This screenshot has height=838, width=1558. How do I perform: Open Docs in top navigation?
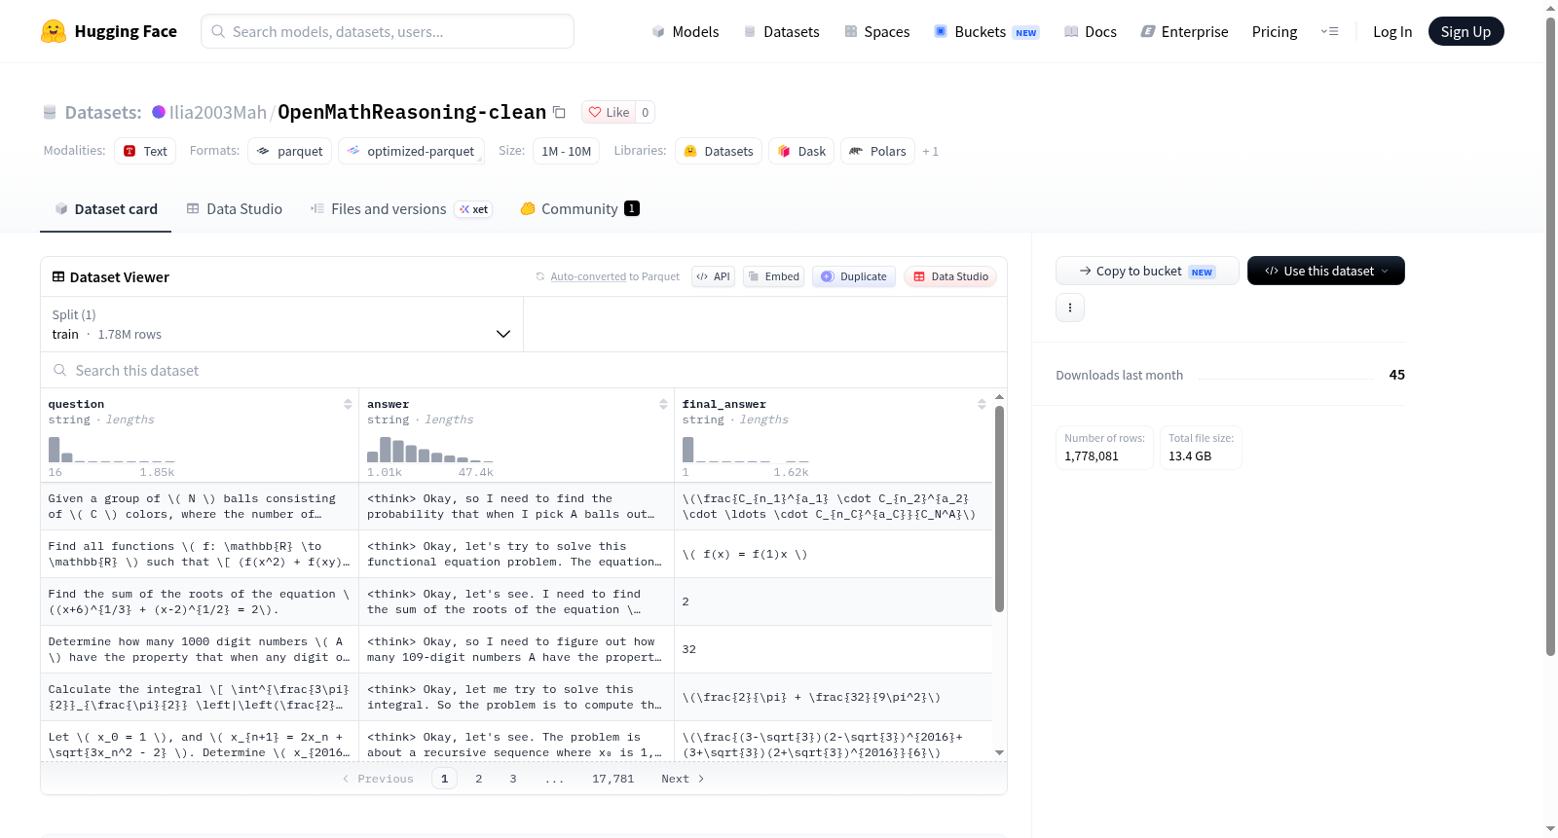pos(1091,31)
